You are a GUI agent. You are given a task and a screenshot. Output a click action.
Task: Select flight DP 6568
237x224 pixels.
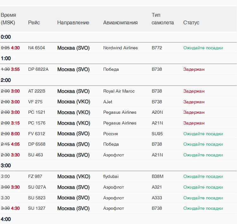[37, 144]
